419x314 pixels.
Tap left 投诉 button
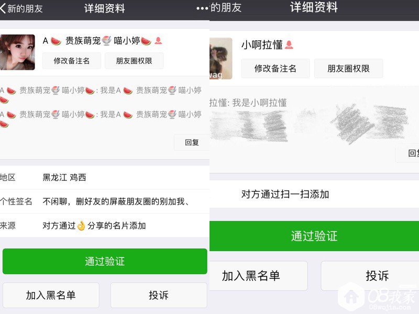pyautogui.click(x=159, y=295)
